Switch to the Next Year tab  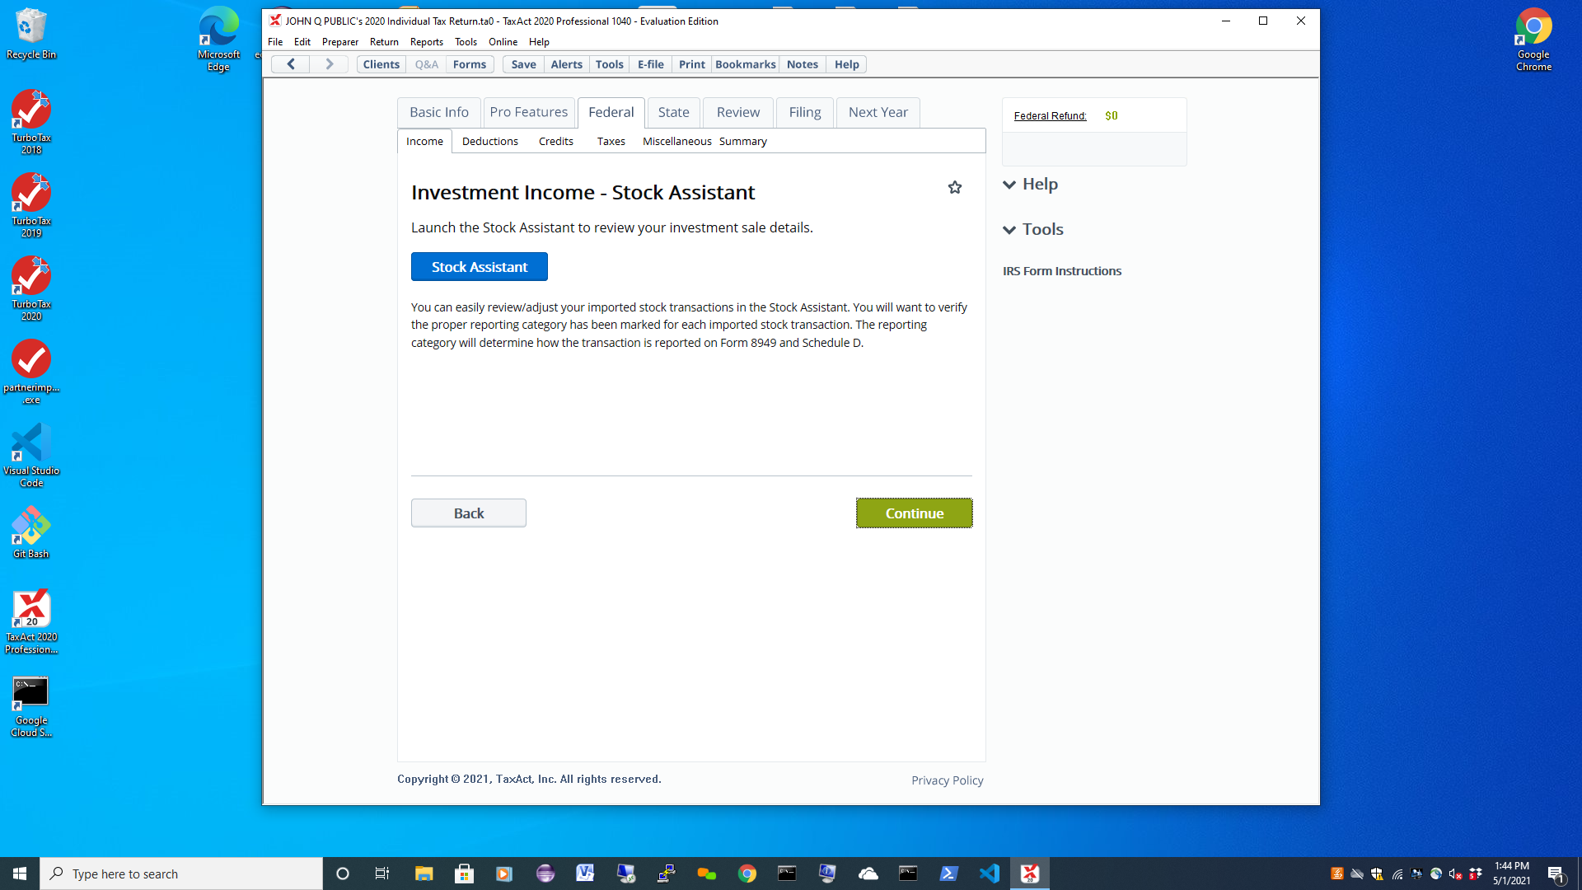click(x=878, y=113)
